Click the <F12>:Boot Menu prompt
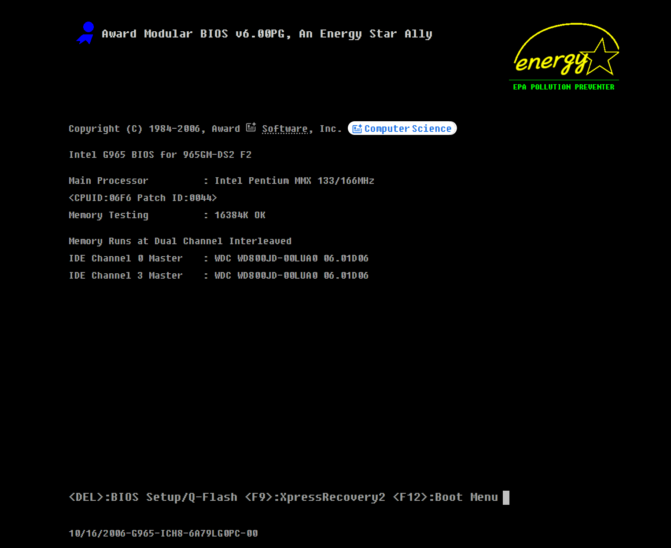 click(x=446, y=497)
